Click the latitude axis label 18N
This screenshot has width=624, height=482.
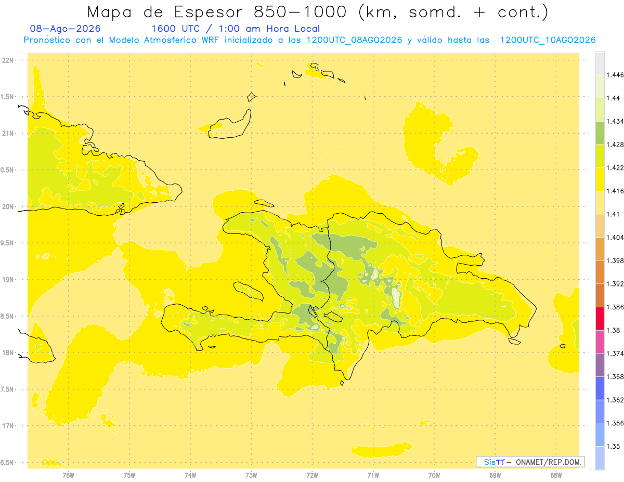tap(9, 353)
